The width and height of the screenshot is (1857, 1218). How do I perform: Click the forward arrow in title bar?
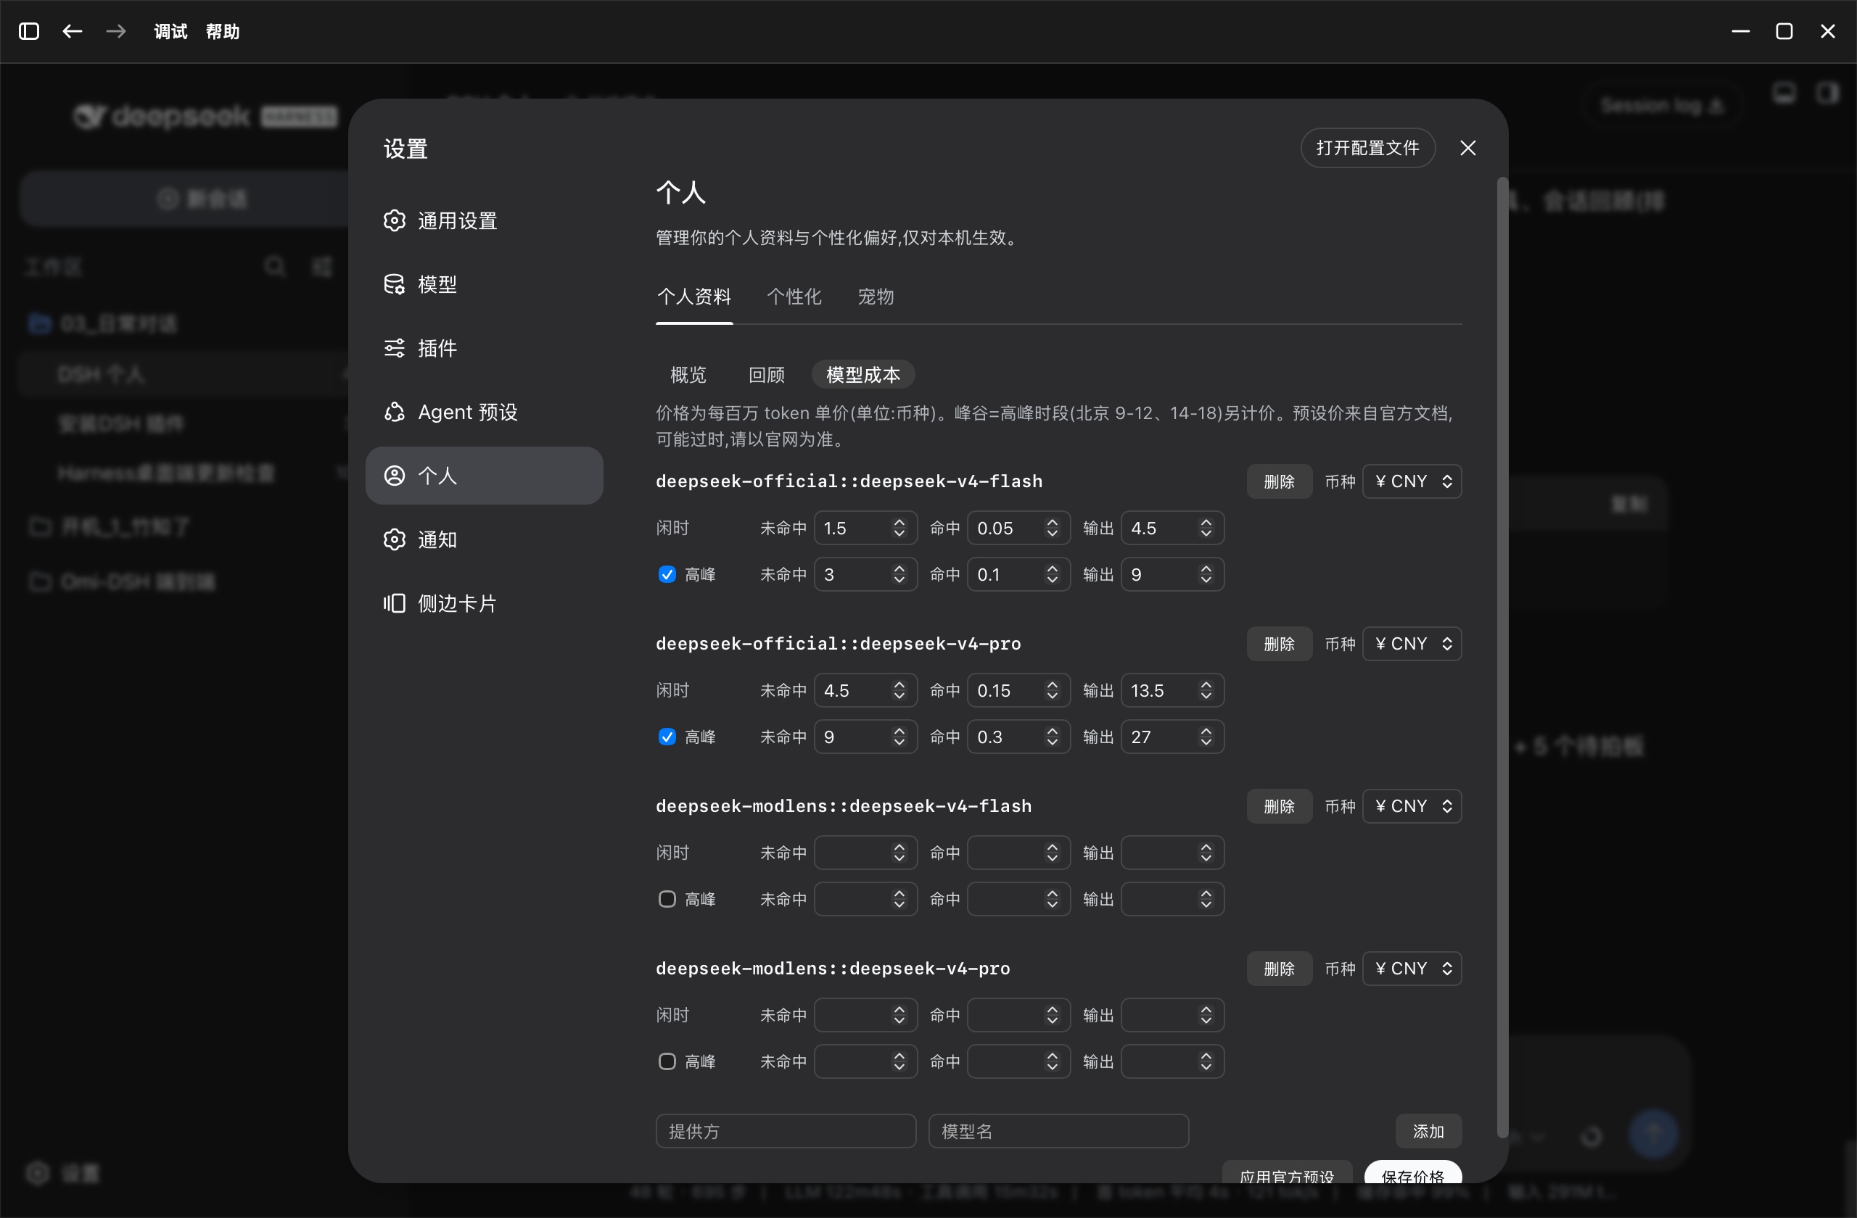click(x=116, y=31)
